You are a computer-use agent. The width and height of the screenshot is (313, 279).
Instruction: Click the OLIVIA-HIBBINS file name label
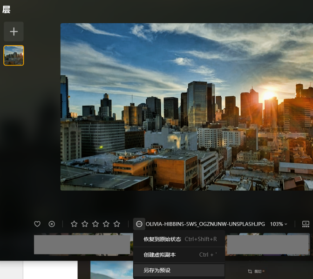(x=205, y=224)
